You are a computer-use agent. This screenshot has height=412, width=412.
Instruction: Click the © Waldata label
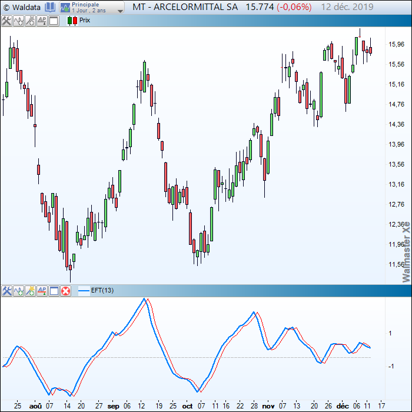click(22, 7)
